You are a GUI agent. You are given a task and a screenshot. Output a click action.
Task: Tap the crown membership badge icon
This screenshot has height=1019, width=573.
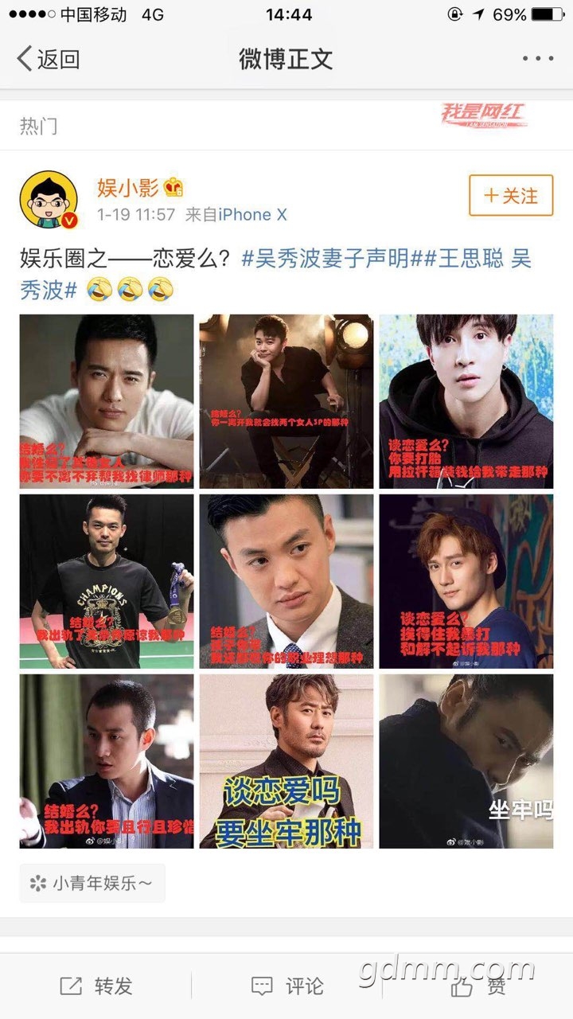click(x=173, y=188)
